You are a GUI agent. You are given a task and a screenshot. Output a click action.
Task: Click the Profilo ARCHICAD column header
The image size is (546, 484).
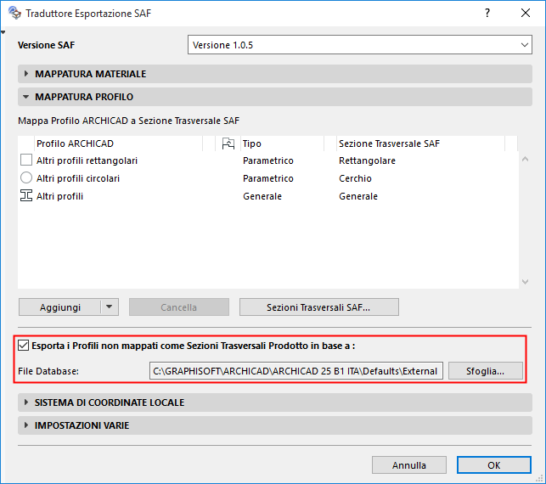point(118,144)
